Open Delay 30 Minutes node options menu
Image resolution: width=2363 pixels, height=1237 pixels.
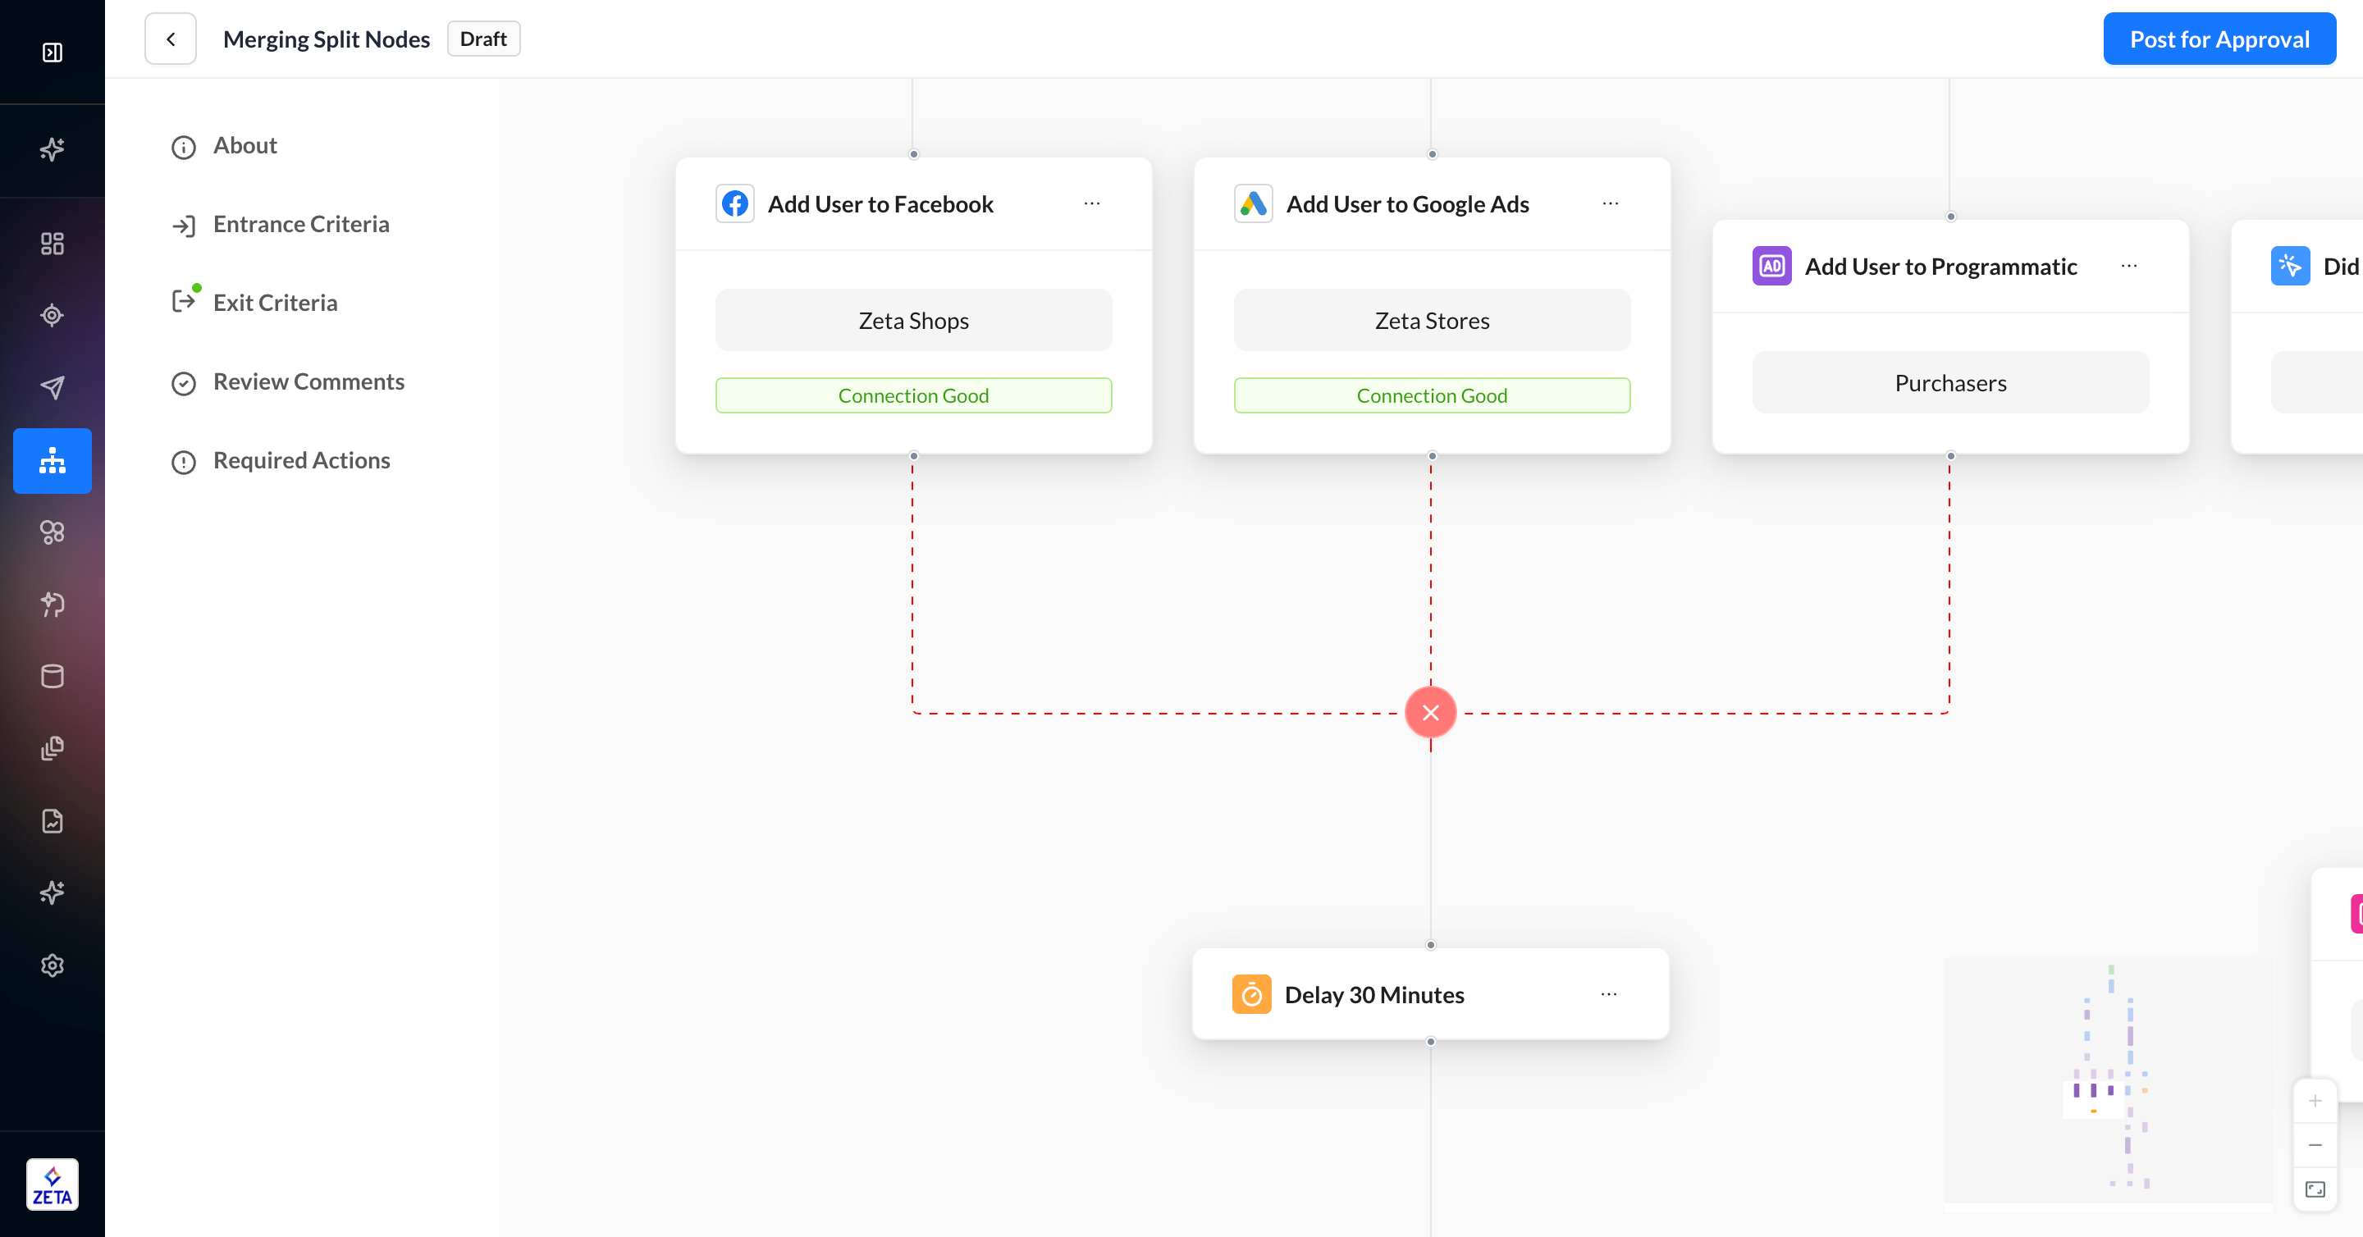(x=1608, y=994)
